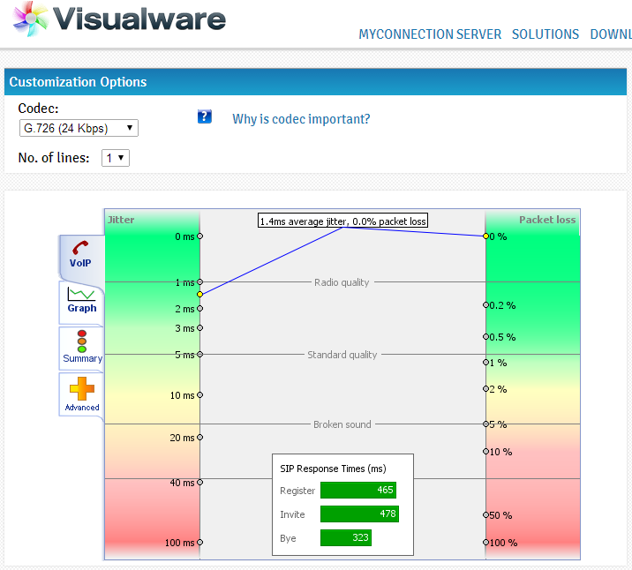
Task: Click the green Bye bar showing 323
Action: tap(346, 537)
